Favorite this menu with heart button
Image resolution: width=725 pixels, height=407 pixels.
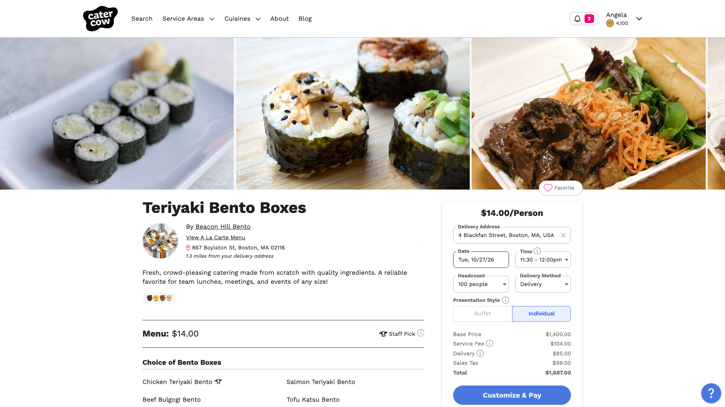click(x=560, y=188)
